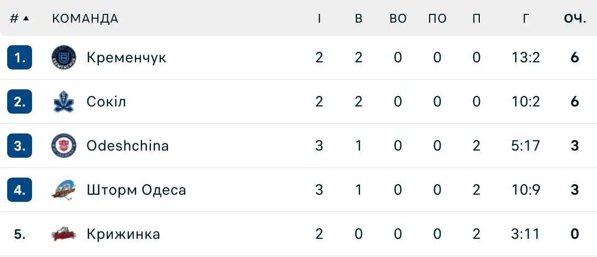Click the position 2 rank badge
Screen dimensions: 597x257
(20, 101)
